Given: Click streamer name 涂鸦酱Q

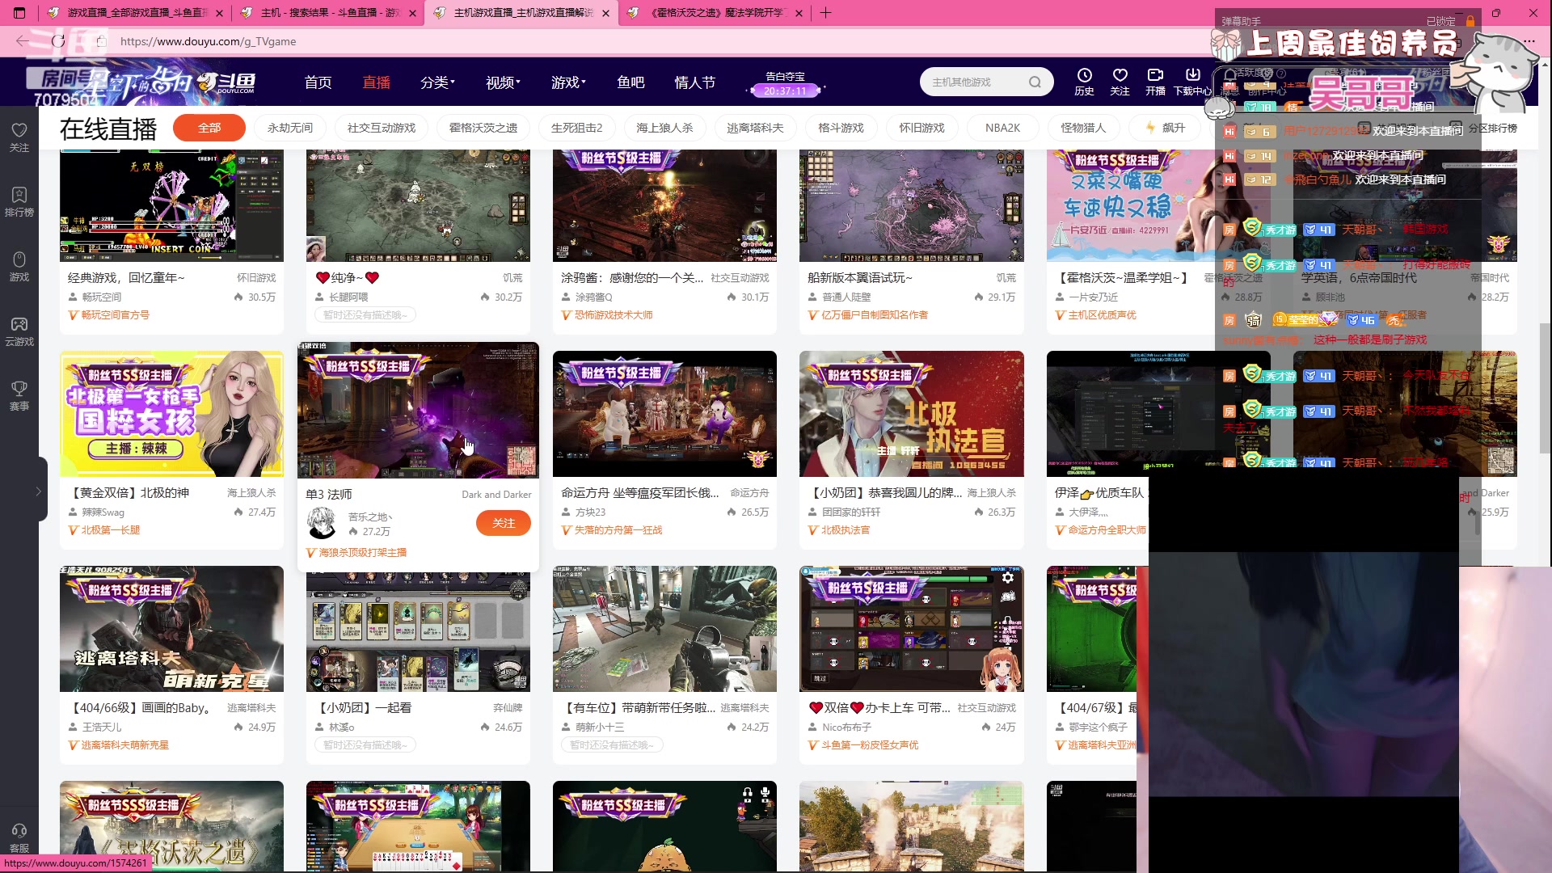Looking at the screenshot, I should [x=593, y=297].
